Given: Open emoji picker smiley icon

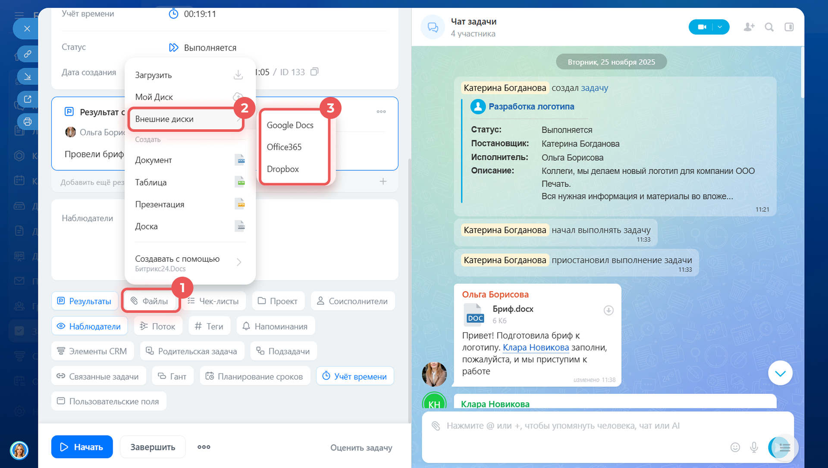Looking at the screenshot, I should [735, 447].
